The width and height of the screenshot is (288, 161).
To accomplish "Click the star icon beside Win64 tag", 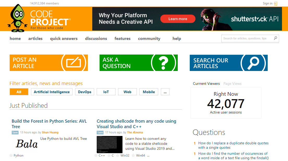I will [x=133, y=156].
